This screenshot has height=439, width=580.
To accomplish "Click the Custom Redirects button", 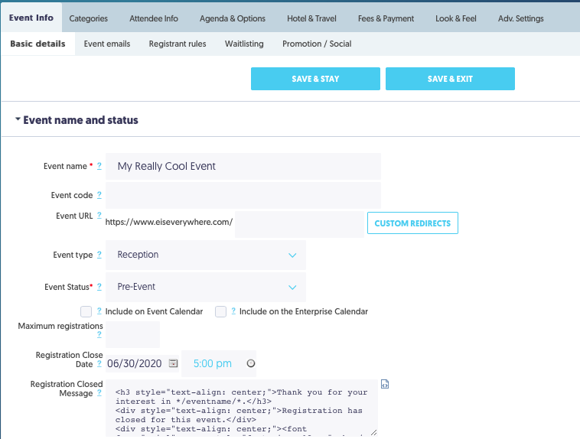I will click(x=412, y=223).
